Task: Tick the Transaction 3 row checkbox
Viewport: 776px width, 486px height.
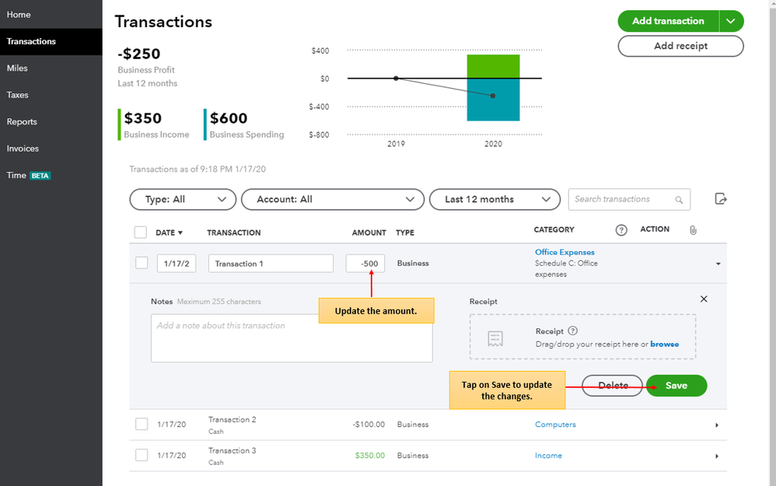Action: tap(142, 455)
